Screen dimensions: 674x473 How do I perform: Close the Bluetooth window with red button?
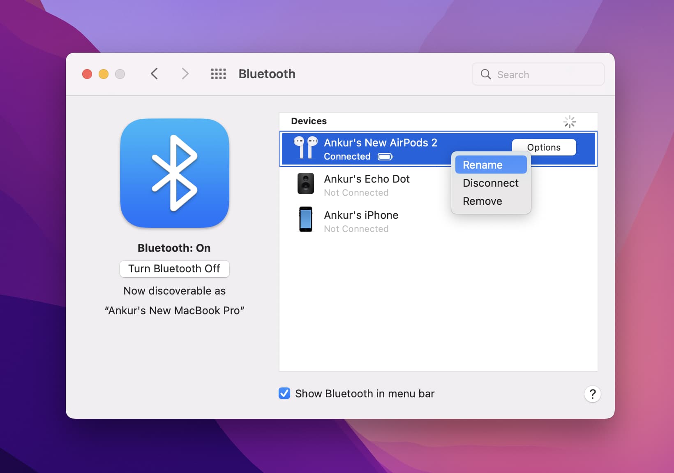87,74
